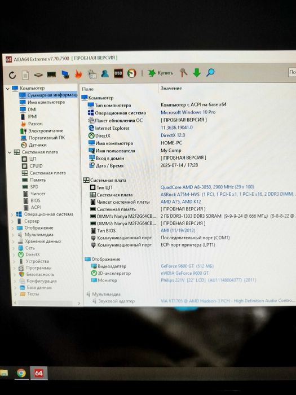Click the Купить buy button
The height and width of the screenshot is (395, 296).
coord(160,73)
